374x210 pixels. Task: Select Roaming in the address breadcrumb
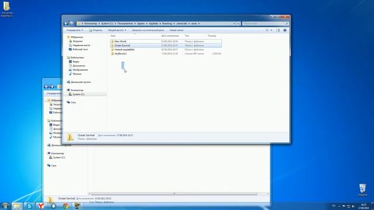tap(167, 23)
